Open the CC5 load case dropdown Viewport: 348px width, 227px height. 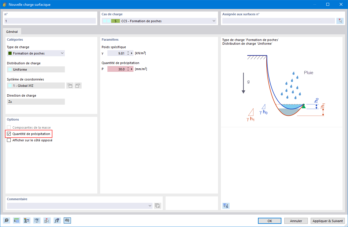tap(214, 21)
